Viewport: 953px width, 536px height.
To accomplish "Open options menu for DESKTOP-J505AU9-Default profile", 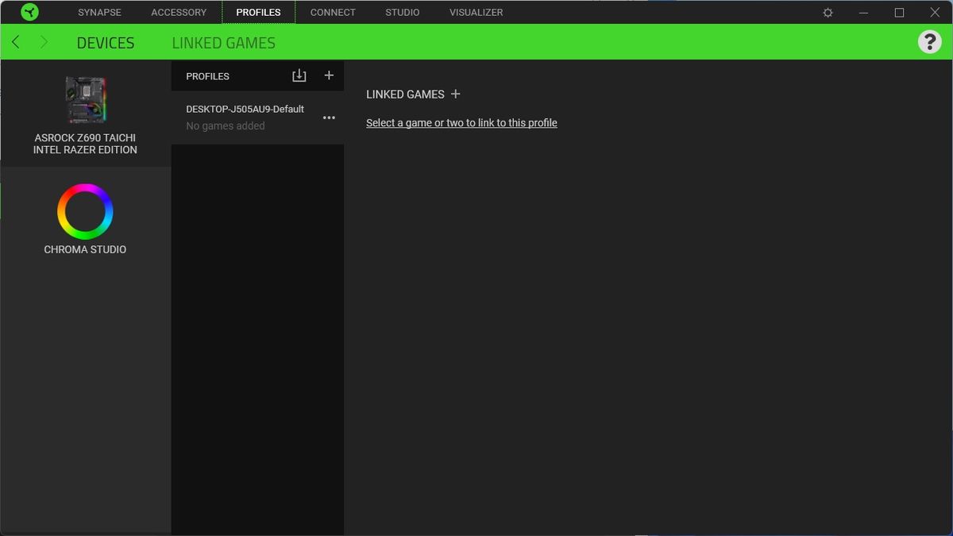I will pyautogui.click(x=329, y=118).
